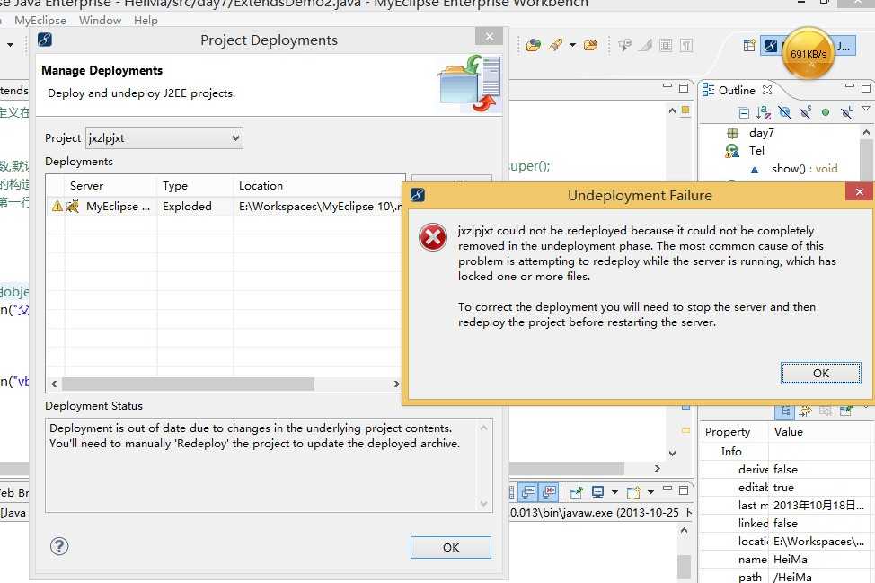The image size is (875, 583).
Task: Select the MyEclipse server deployment row
Action: point(225,207)
